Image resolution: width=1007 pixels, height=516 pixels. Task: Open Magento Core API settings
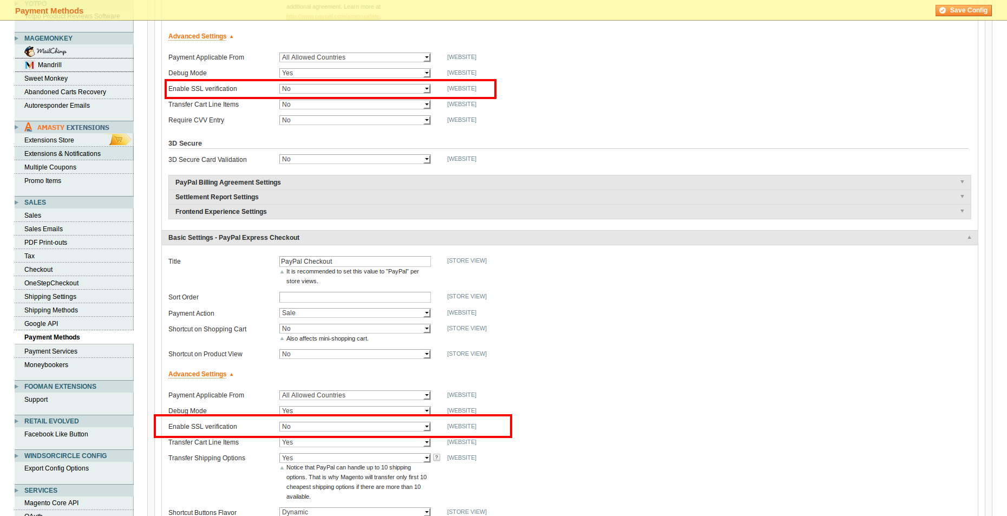pyautogui.click(x=51, y=503)
